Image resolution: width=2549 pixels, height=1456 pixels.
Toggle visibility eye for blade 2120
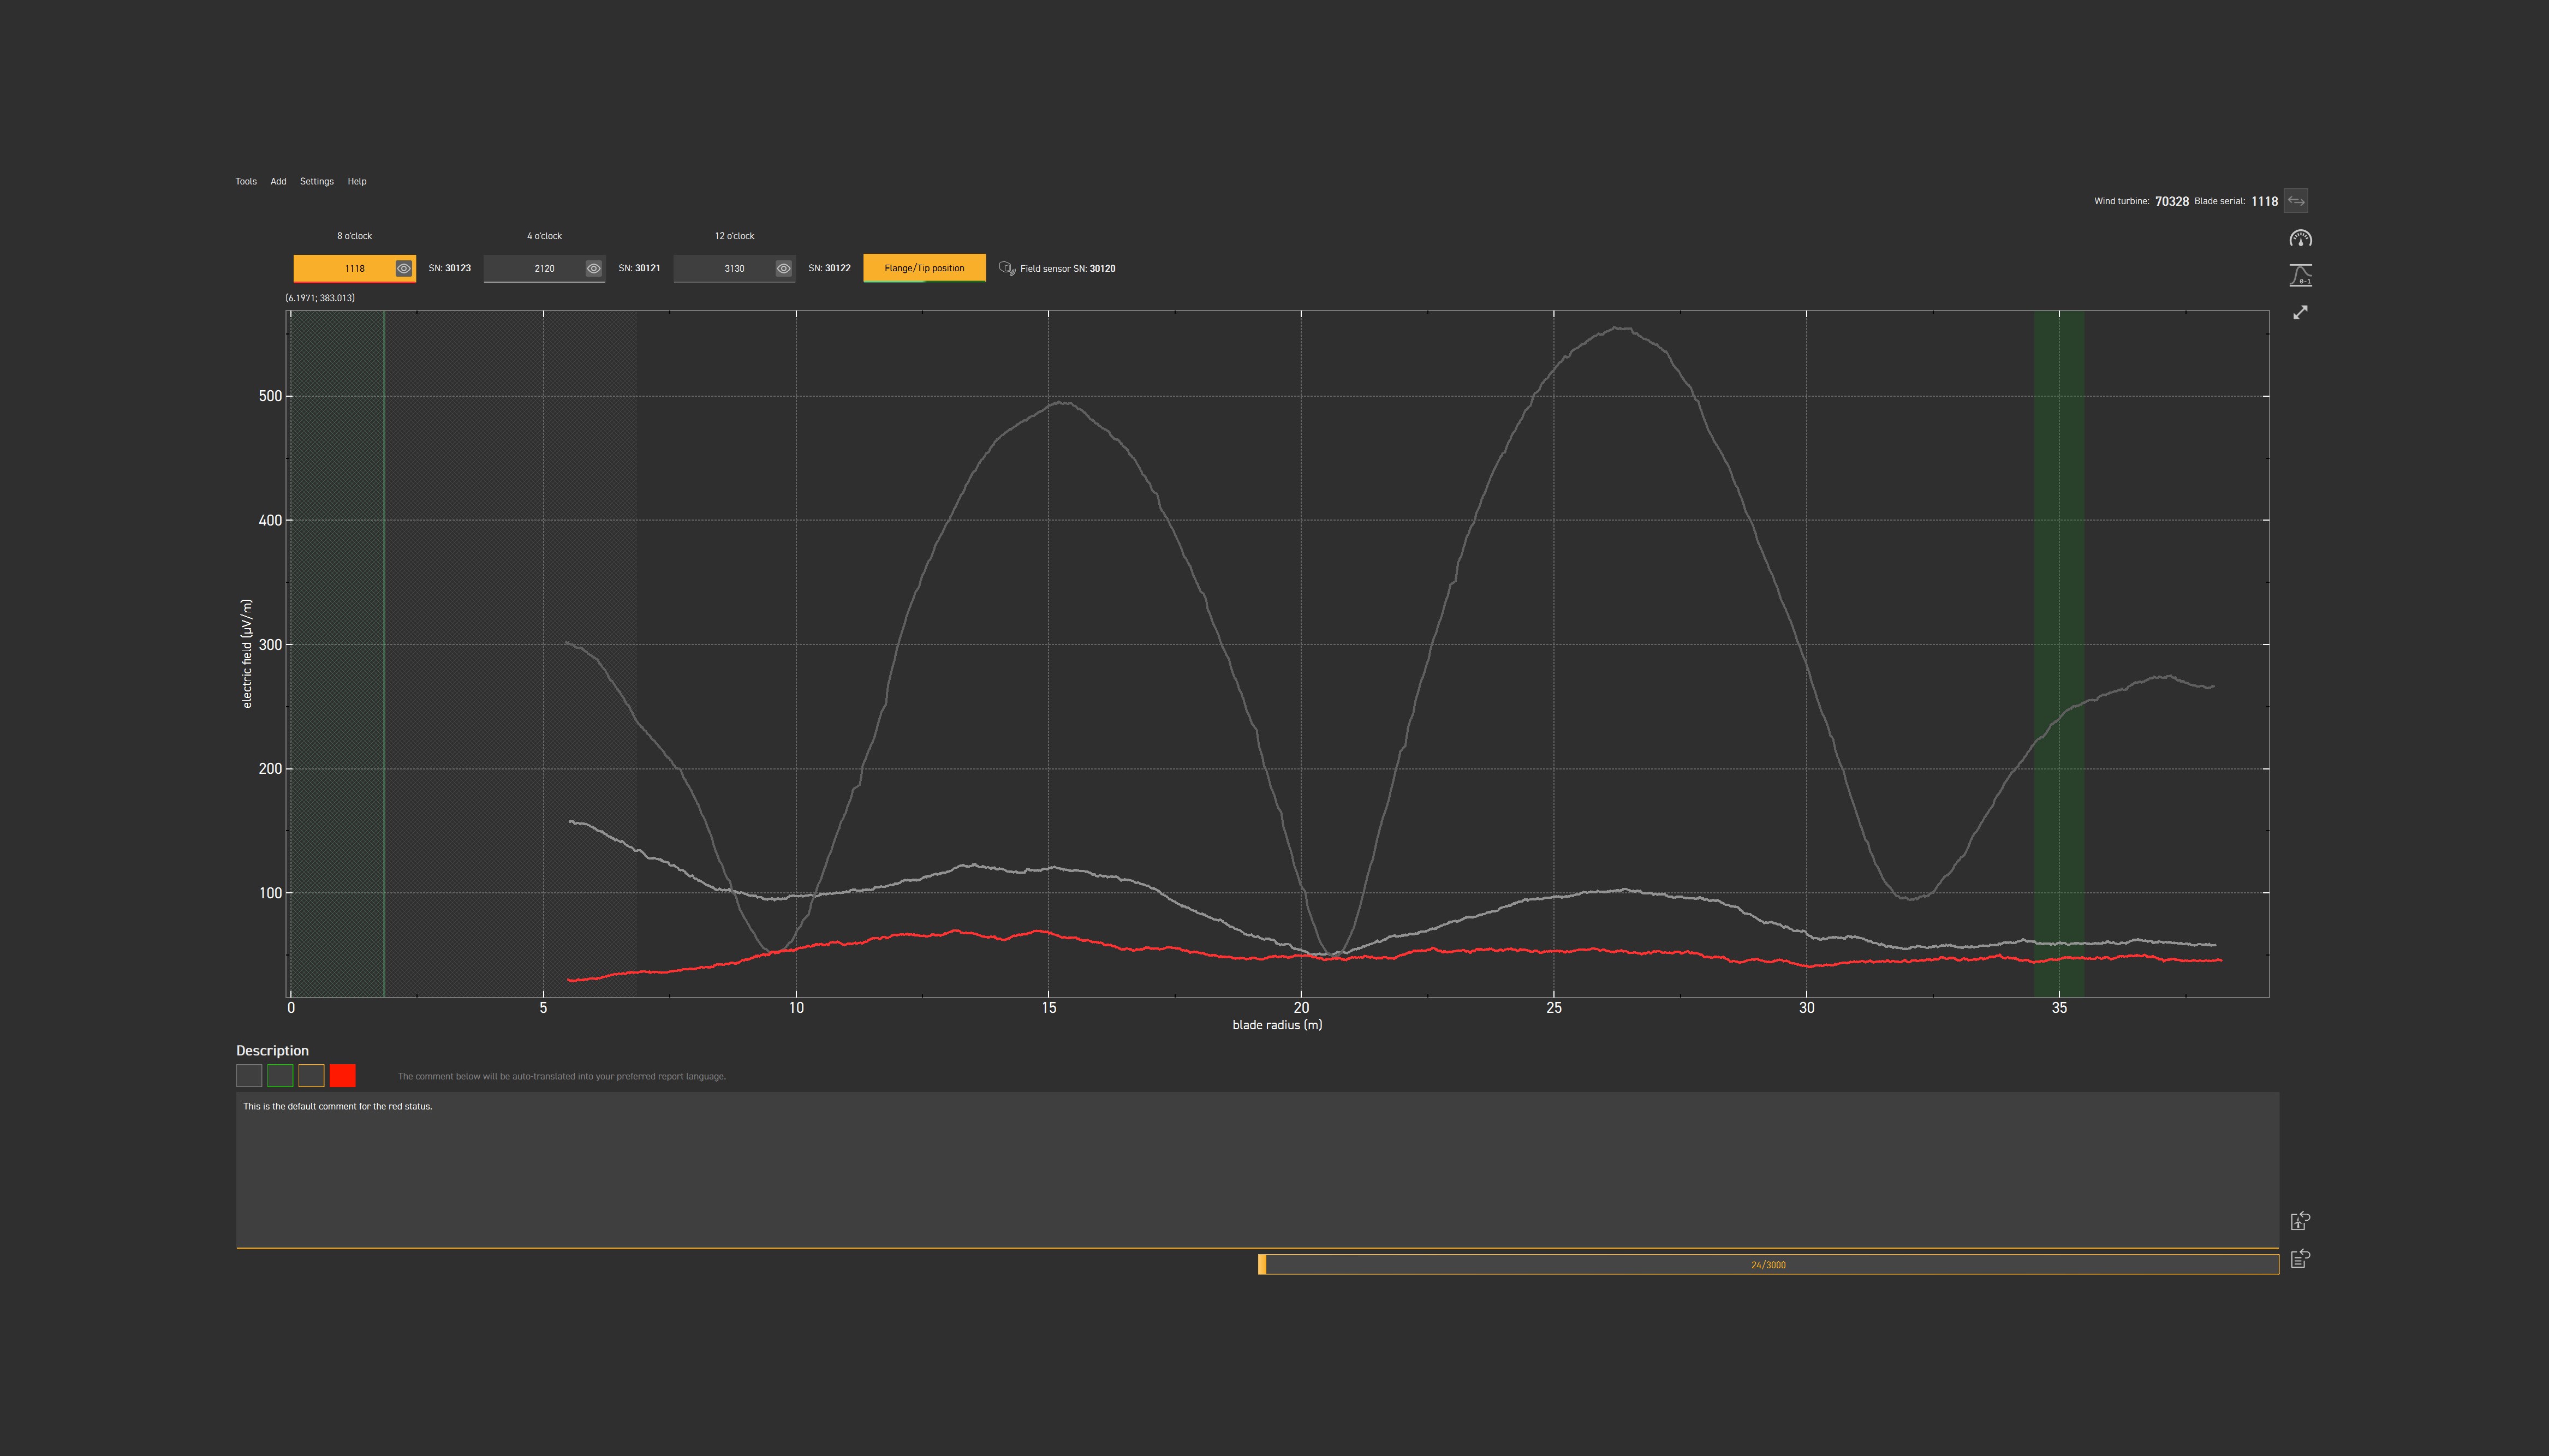pyautogui.click(x=594, y=268)
